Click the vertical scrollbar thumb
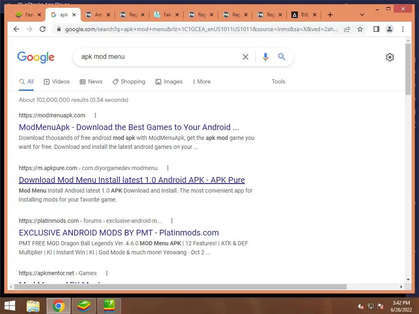This screenshot has height=314, width=419. pos(408,69)
